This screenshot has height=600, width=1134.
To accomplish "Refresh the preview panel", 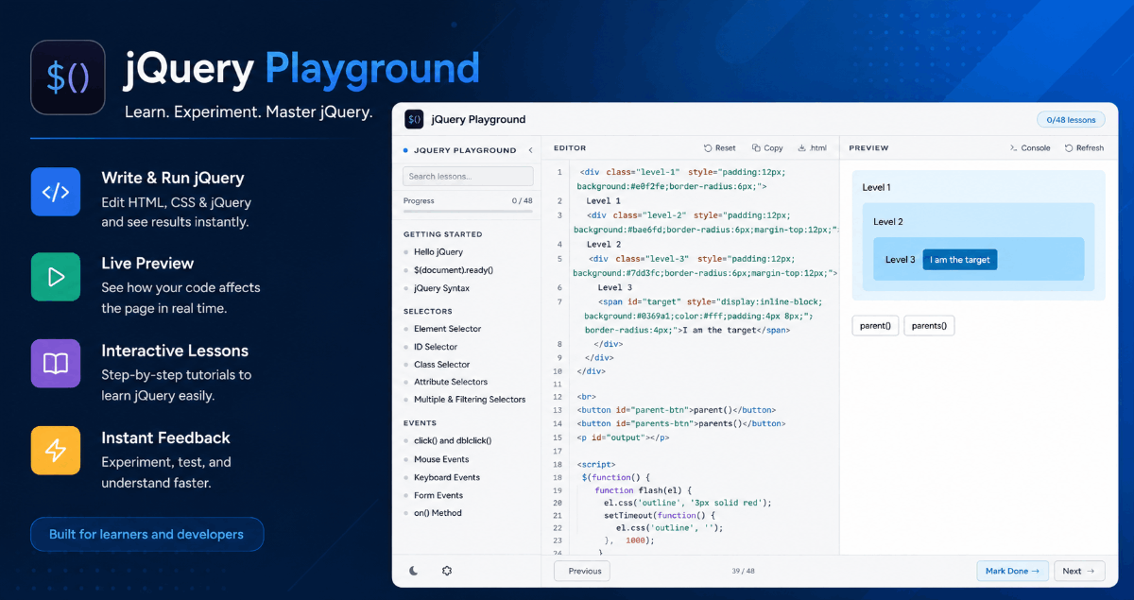I will click(1084, 148).
